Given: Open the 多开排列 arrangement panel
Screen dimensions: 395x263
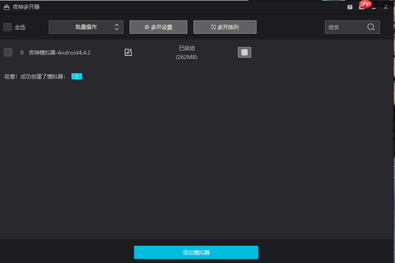Looking at the screenshot, I should coord(225,27).
